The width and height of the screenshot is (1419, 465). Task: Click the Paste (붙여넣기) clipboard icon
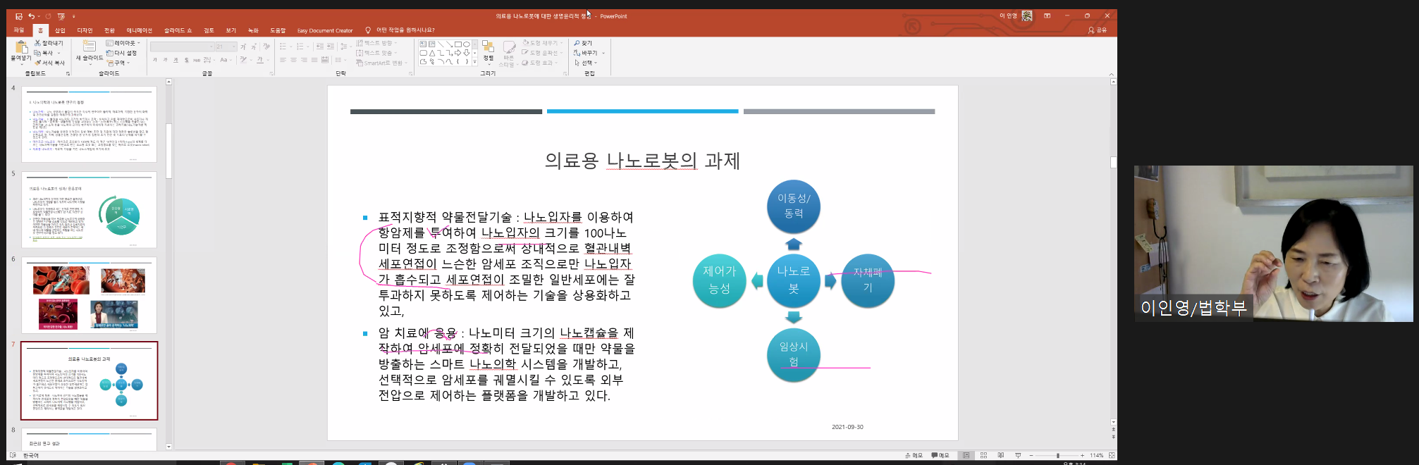click(x=20, y=48)
